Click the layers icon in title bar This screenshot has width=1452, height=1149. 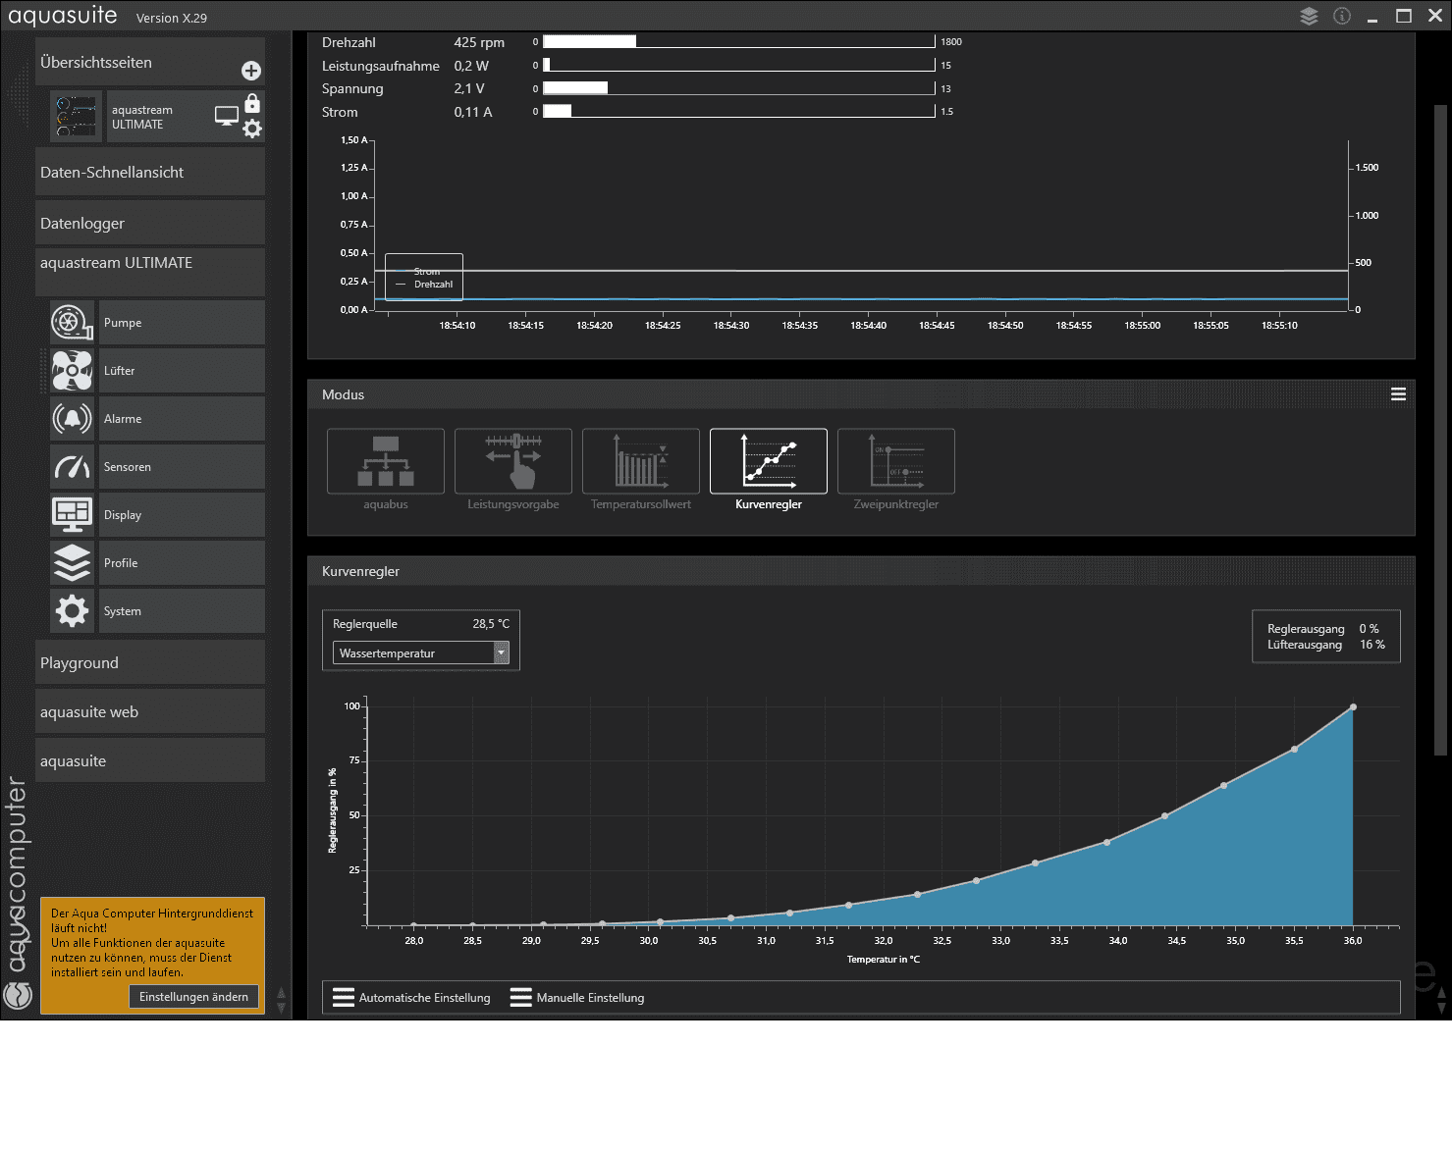tap(1309, 16)
